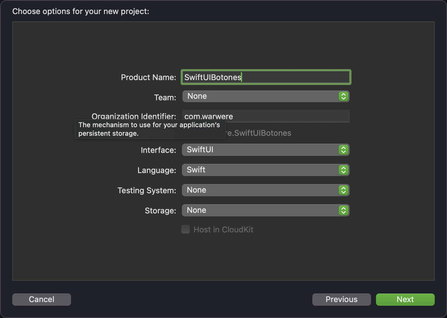Click inside the Product Name field

click(265, 77)
